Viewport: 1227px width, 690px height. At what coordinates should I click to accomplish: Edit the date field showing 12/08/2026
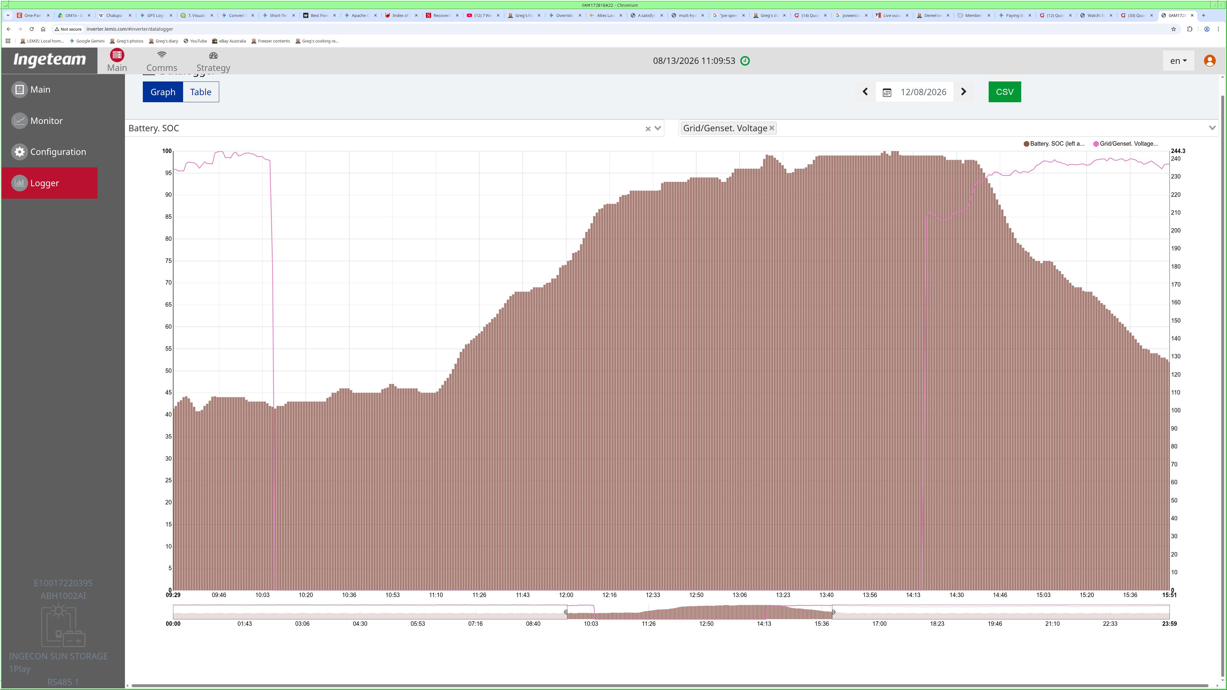pyautogui.click(x=923, y=92)
